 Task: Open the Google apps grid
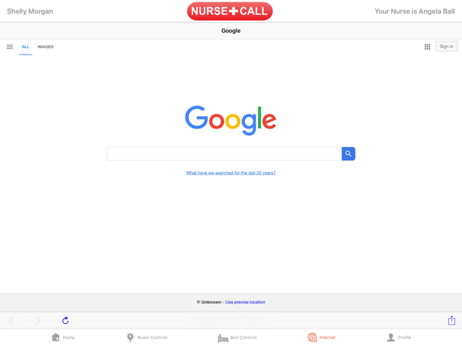(428, 47)
